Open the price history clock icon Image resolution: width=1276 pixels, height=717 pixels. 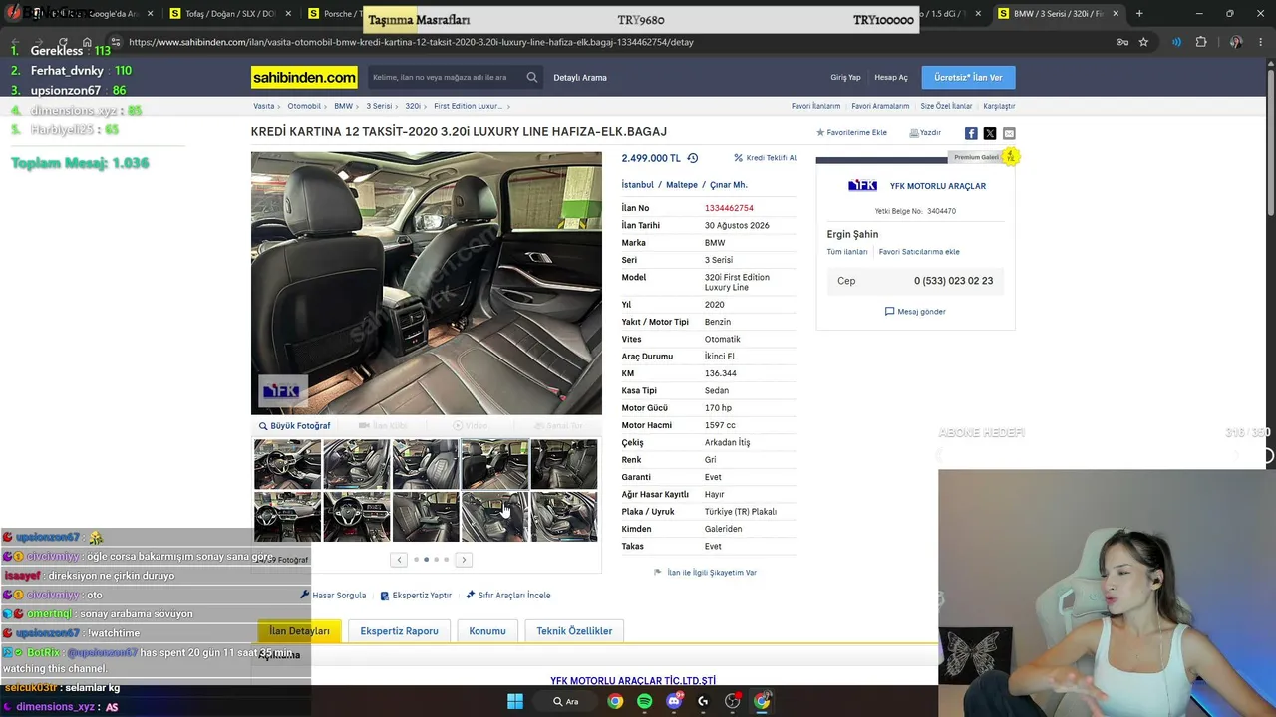[x=693, y=158]
